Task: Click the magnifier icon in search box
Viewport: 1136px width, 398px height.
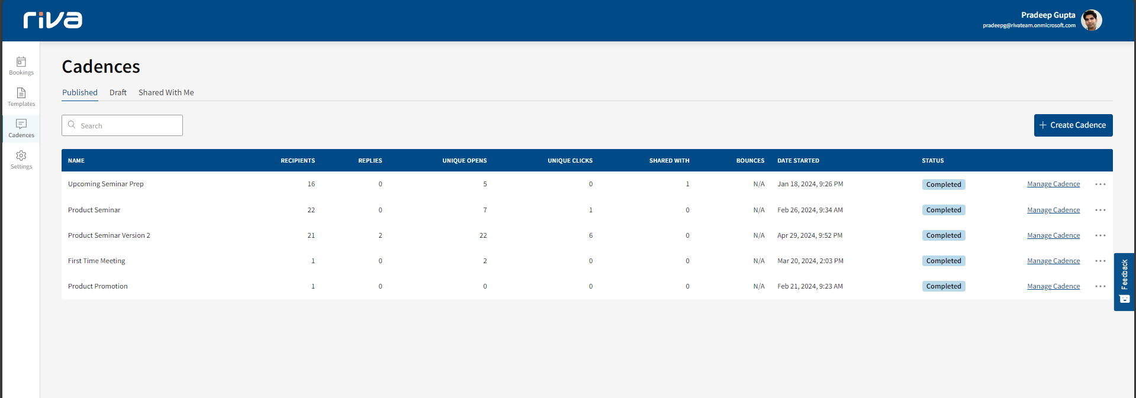Action: 72,125
